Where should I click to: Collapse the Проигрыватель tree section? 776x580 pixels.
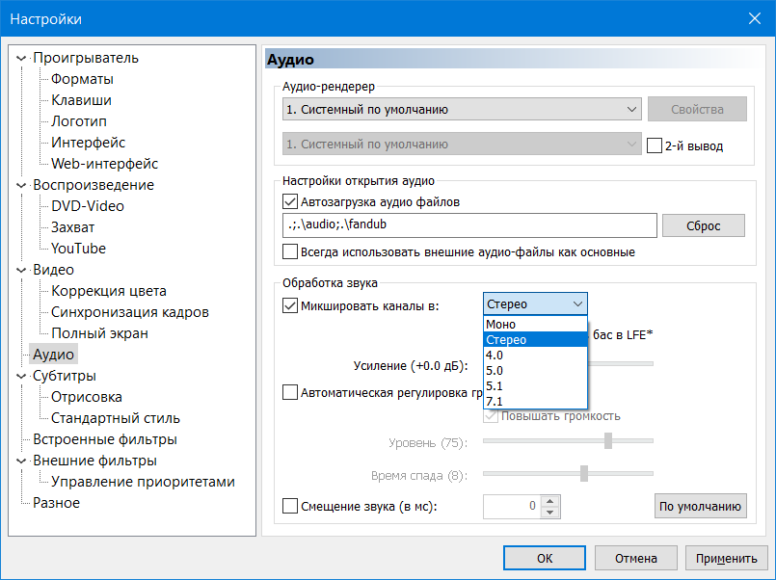point(22,58)
